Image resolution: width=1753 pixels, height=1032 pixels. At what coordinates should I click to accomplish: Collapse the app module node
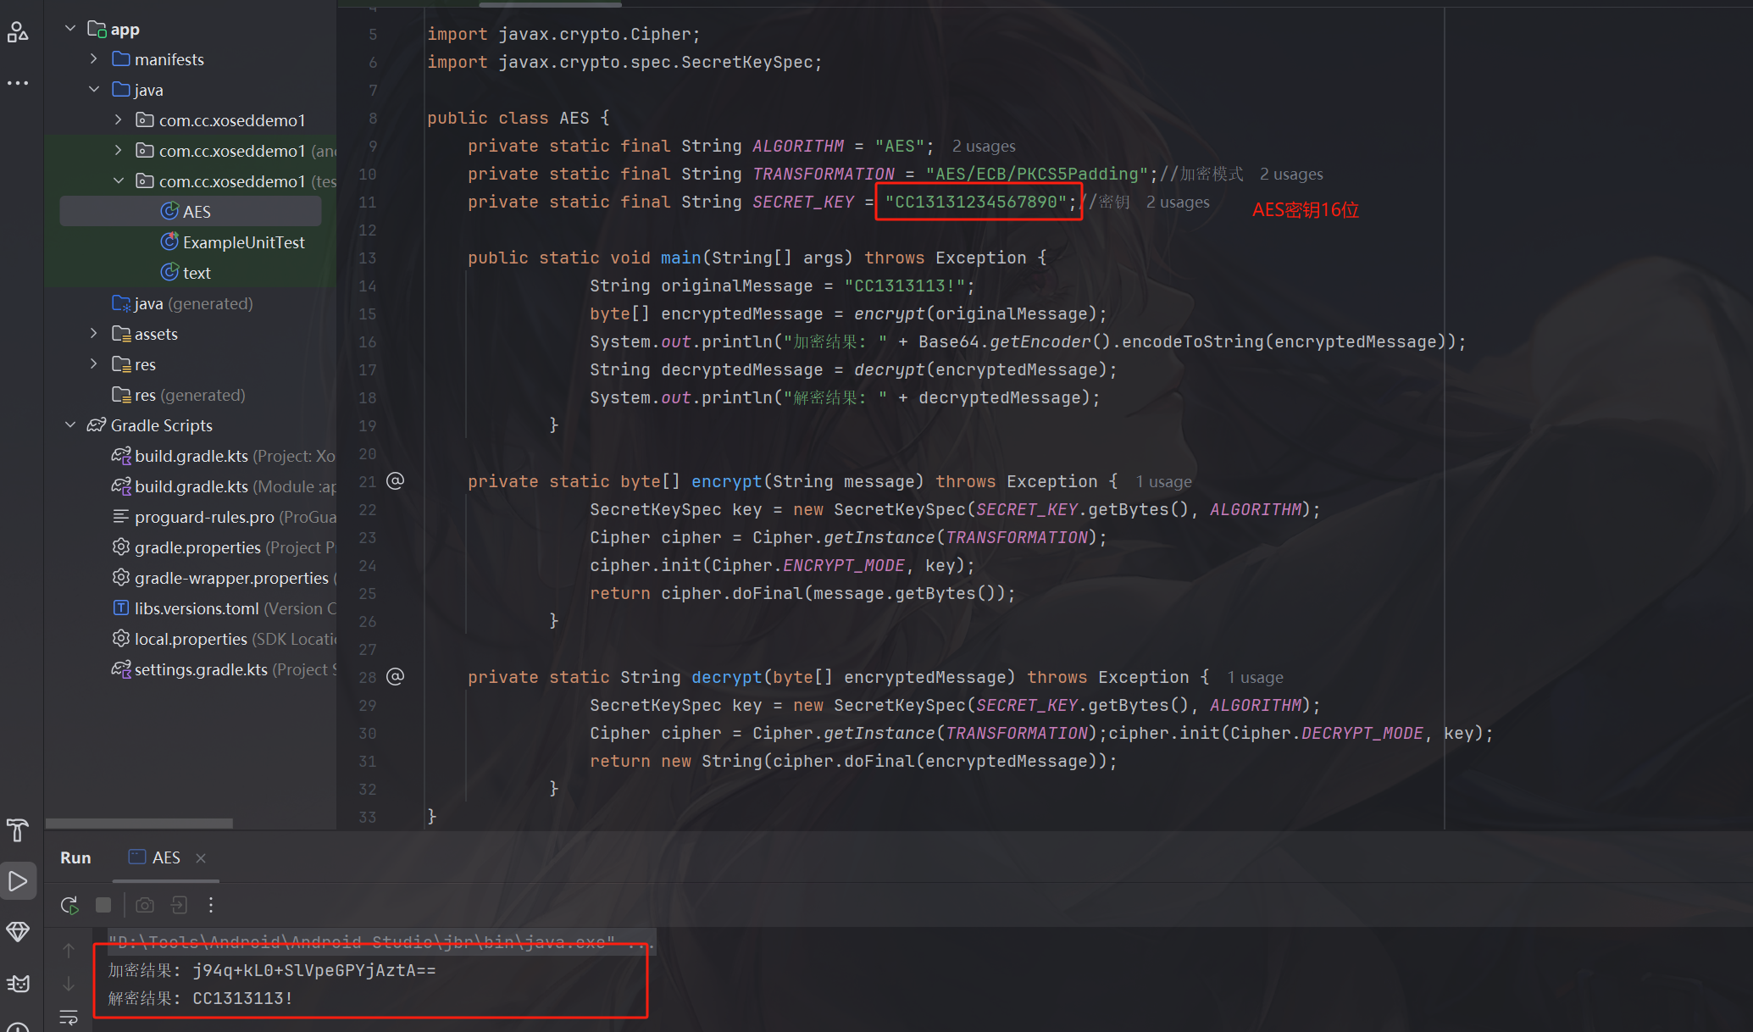coord(70,29)
